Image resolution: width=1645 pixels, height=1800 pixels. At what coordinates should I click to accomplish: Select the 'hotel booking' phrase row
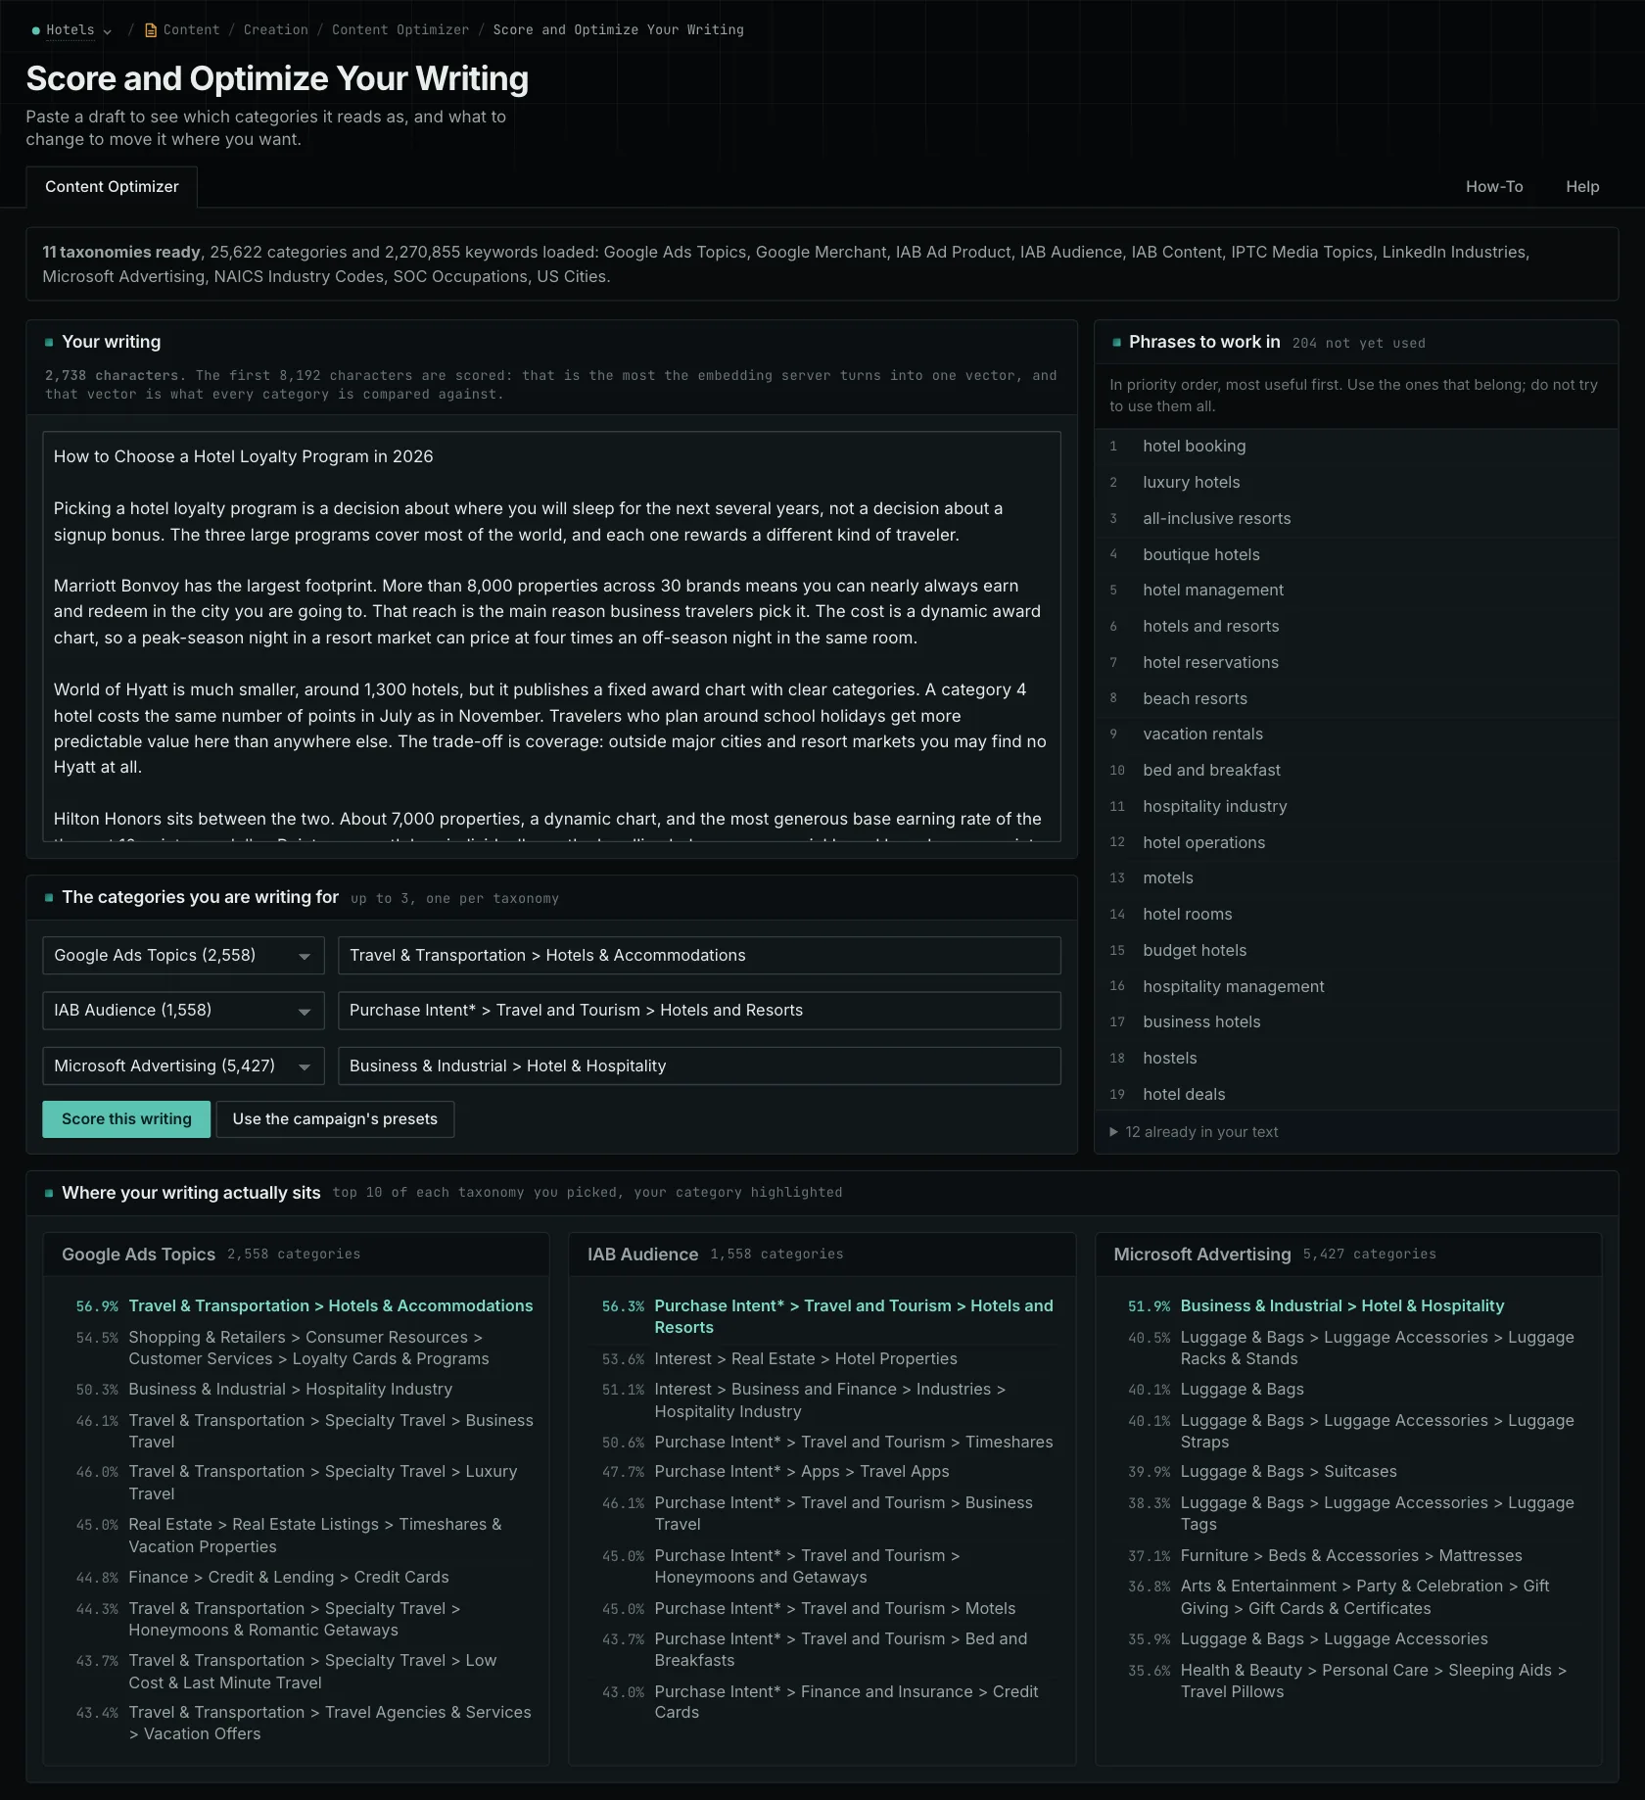pyautogui.click(x=1355, y=447)
